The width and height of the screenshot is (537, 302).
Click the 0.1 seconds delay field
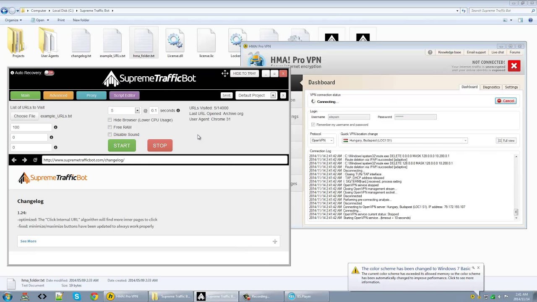coord(154,110)
